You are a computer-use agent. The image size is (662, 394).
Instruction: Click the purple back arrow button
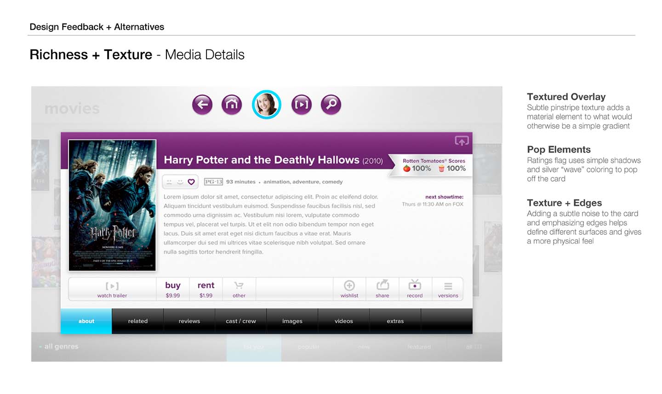coord(202,105)
